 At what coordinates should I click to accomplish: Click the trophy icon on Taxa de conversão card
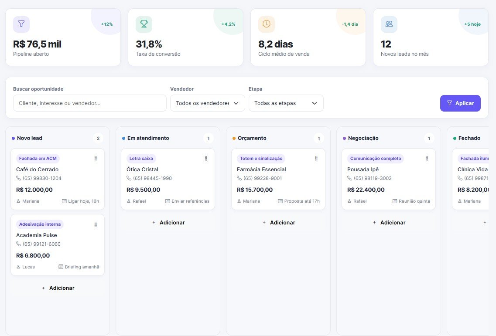(144, 24)
